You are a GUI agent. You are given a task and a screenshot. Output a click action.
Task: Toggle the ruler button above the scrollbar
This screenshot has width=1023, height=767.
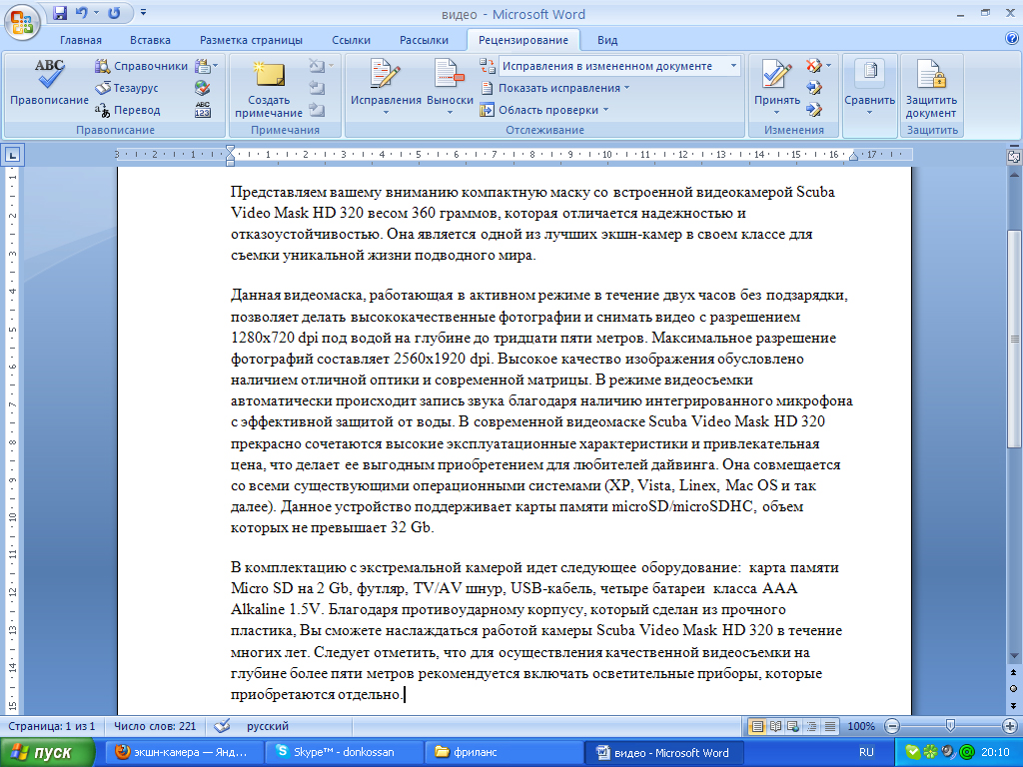tap(1014, 157)
